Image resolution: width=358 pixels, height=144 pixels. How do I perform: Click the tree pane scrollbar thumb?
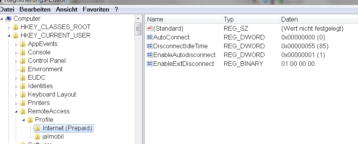tap(138, 29)
